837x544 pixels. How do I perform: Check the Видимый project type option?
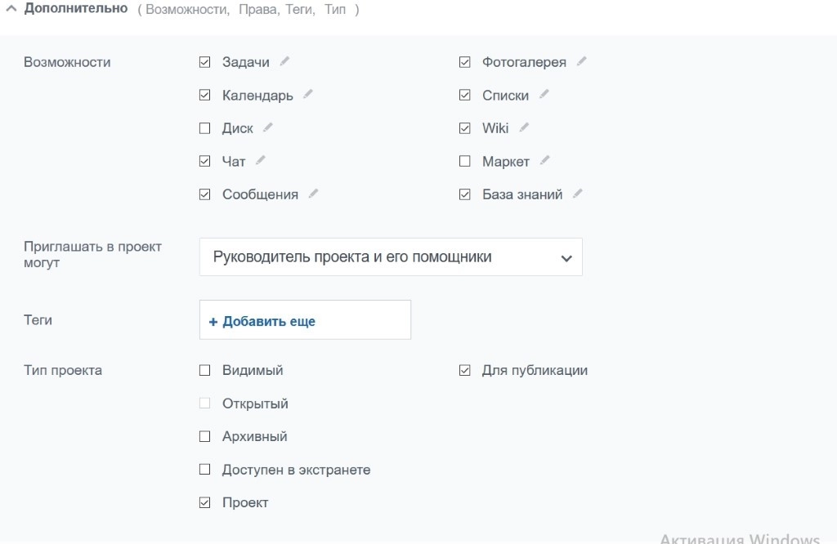(x=204, y=370)
